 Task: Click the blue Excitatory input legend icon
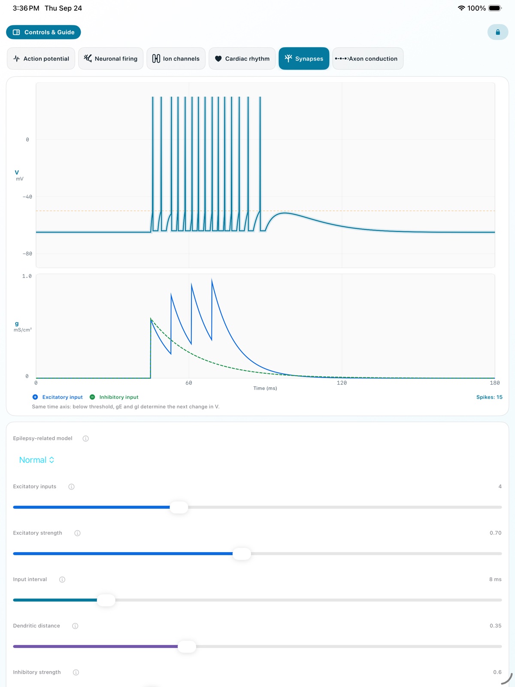(x=35, y=397)
